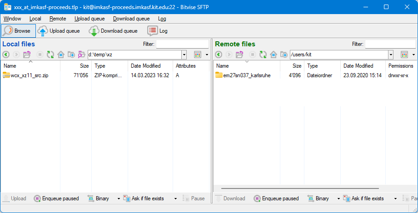Expand remote path /users/kit dropdown
The height and width of the screenshot is (213, 418).
(x=391, y=54)
